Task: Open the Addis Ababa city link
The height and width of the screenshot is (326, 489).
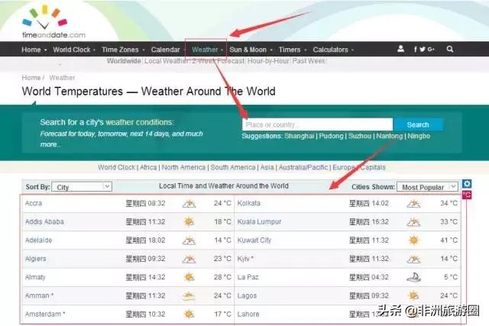Action: point(44,221)
